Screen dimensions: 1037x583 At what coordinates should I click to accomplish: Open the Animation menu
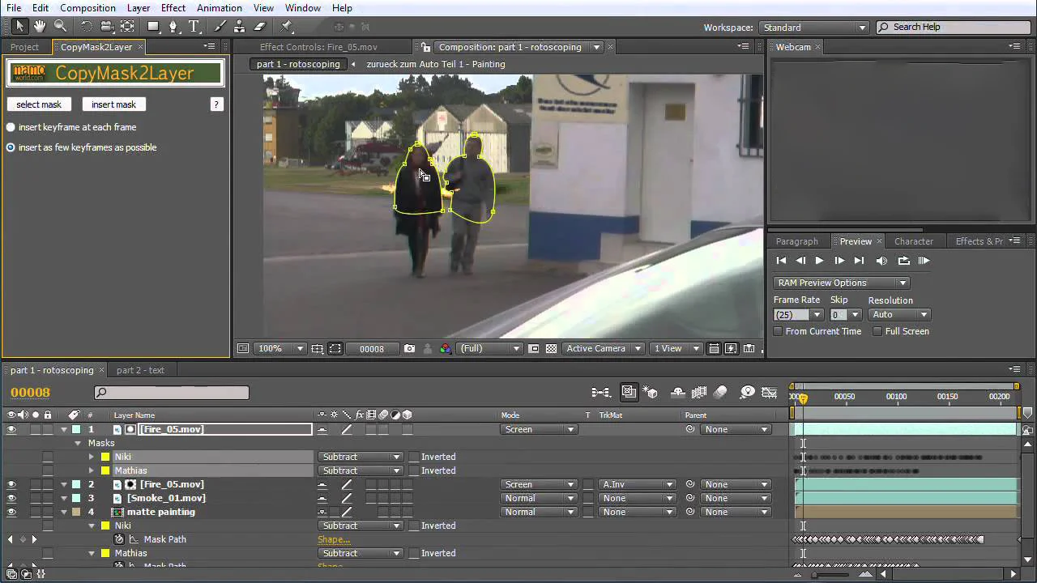coord(219,7)
